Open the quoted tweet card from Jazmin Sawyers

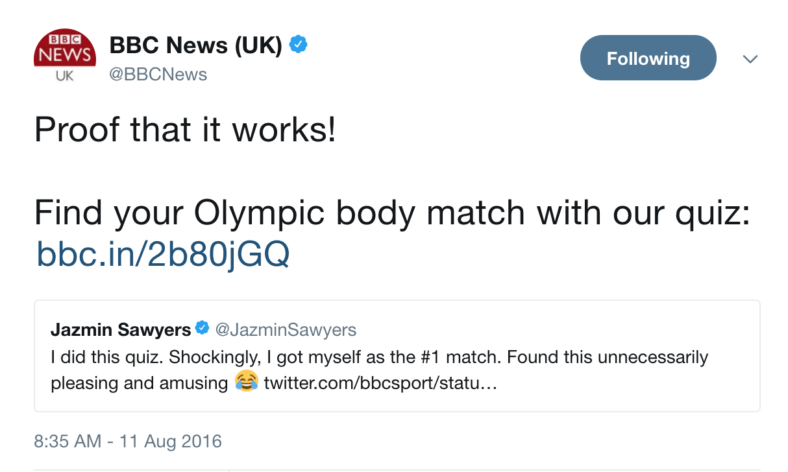point(397,356)
